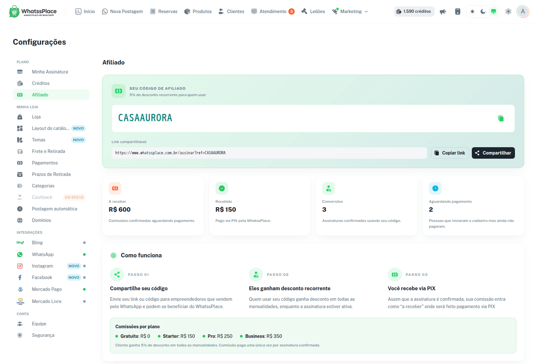Click NOVO badge beside Temas
Viewport: 537px width, 364px height.
click(78, 140)
